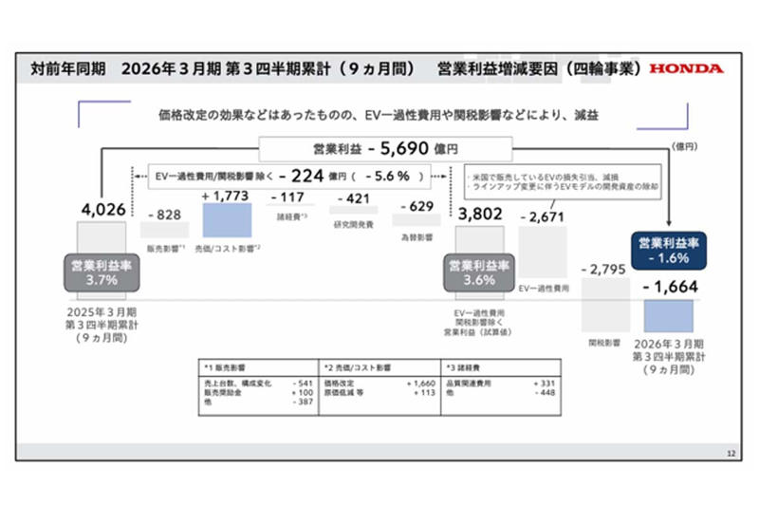Click the page number 12
759x506 pixels.
(x=731, y=453)
